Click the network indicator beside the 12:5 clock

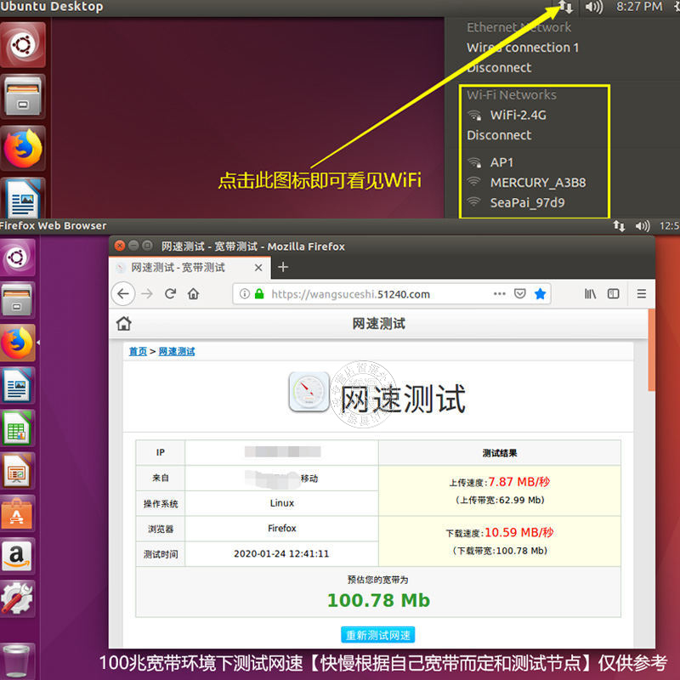(619, 226)
